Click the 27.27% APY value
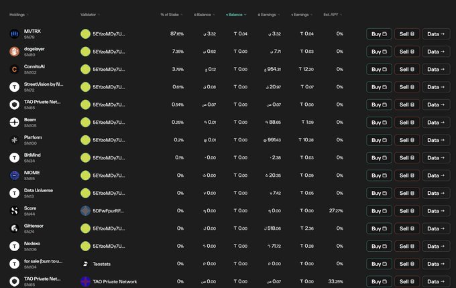 click(x=336, y=211)
